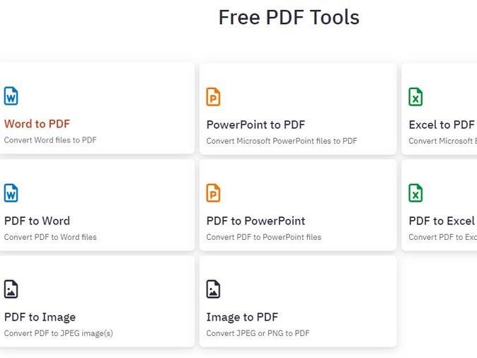Click the Word icon on PDF to Word card
Image resolution: width=477 pixels, height=358 pixels.
[11, 192]
